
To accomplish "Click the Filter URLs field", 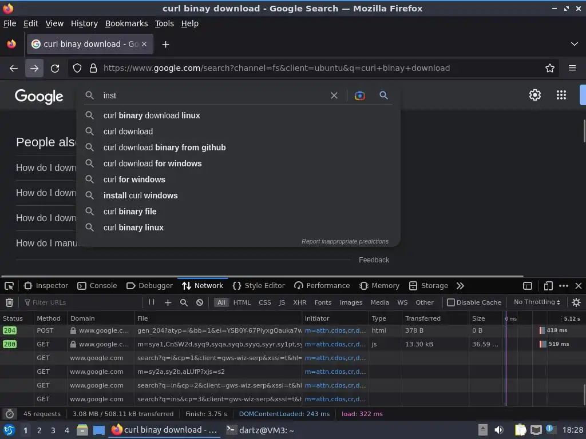I will click(82, 302).
